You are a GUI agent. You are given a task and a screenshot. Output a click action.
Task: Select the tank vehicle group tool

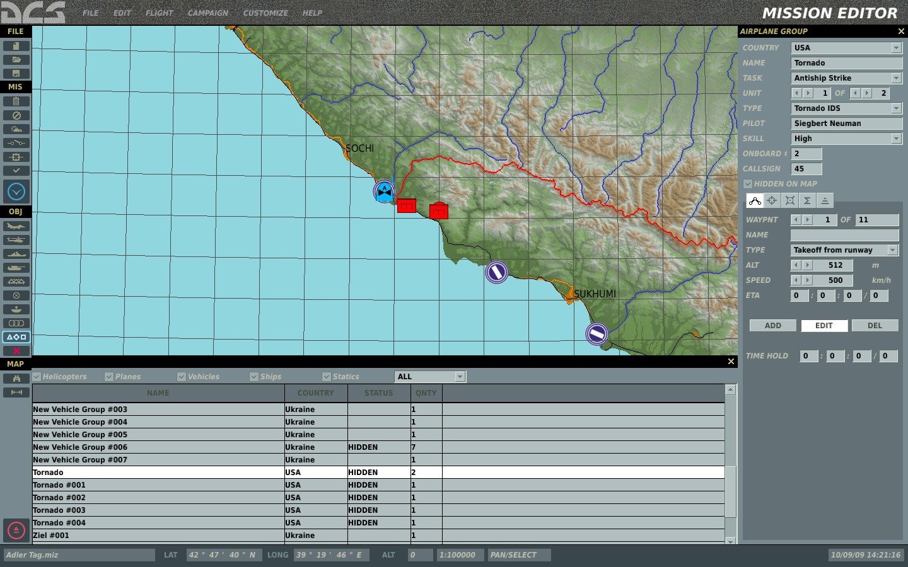tap(16, 268)
